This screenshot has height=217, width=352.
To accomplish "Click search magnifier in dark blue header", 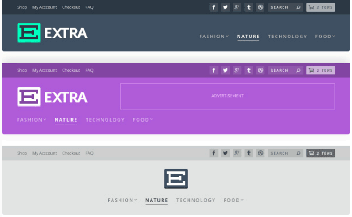I will click(x=298, y=7).
